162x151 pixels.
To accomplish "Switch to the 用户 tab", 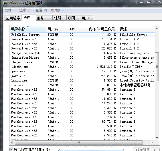I will point(87,18).
